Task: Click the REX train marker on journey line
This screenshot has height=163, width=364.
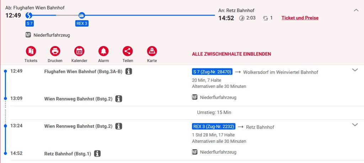Action: (81, 15)
